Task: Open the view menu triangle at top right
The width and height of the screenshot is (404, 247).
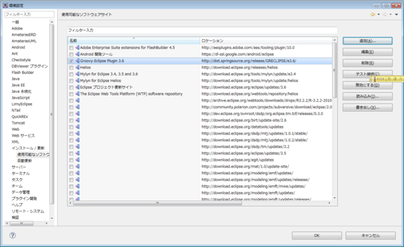Action: coord(397,14)
